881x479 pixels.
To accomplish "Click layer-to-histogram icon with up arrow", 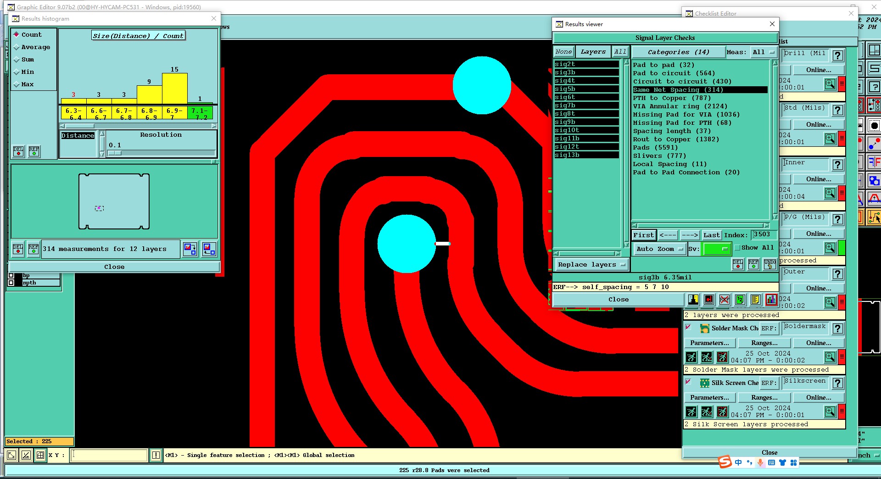I will coord(209,249).
